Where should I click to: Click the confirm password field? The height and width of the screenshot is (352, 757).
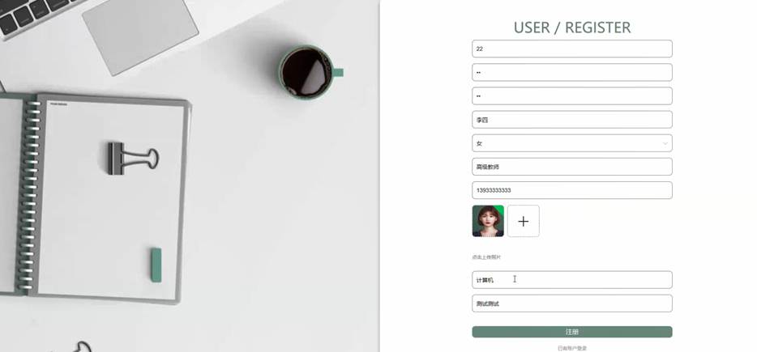click(572, 96)
